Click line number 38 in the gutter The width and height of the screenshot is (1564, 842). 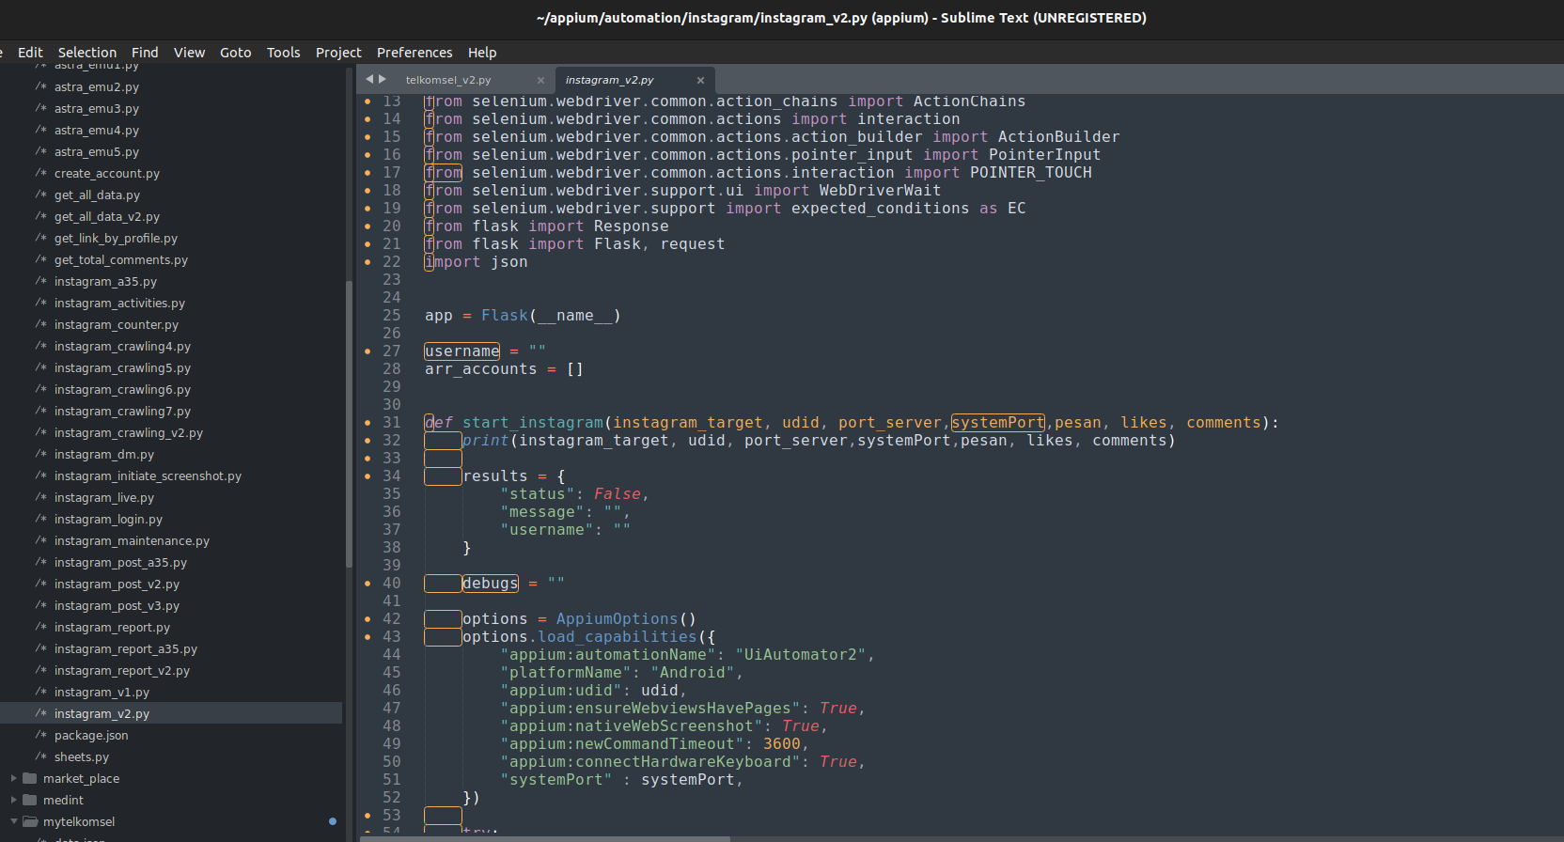tap(391, 548)
